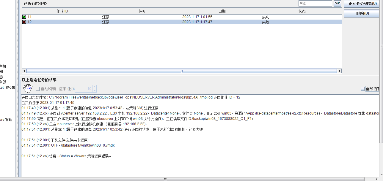Select the job 11 row ID cell
This screenshot has height=181, width=383.
click(x=62, y=17)
